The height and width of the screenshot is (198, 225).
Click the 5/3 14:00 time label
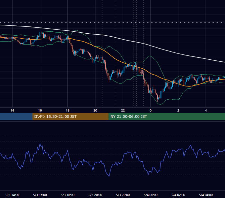coord(12,195)
